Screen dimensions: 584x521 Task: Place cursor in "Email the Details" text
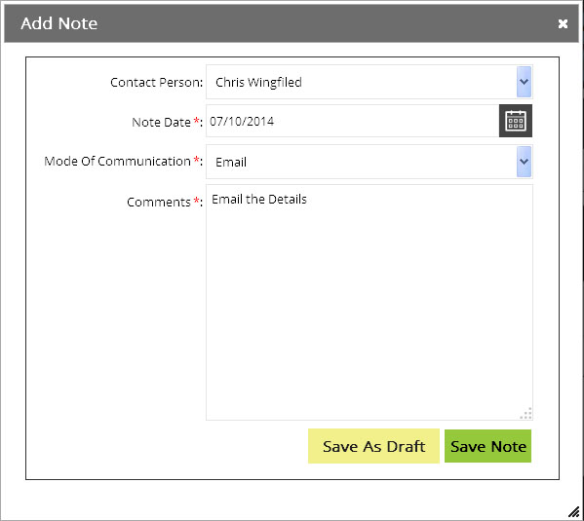point(259,200)
